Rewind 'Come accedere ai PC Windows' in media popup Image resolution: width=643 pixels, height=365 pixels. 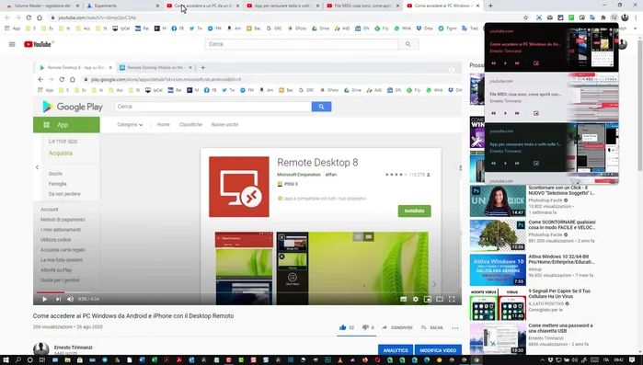point(493,63)
